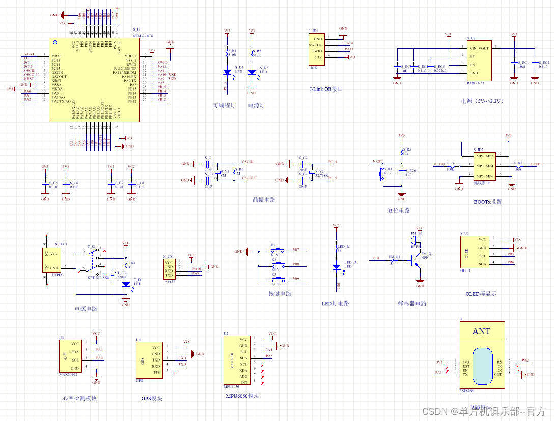Select the MAX30102 heart rate sensor block
This screenshot has width=554, height=421.
[70, 356]
